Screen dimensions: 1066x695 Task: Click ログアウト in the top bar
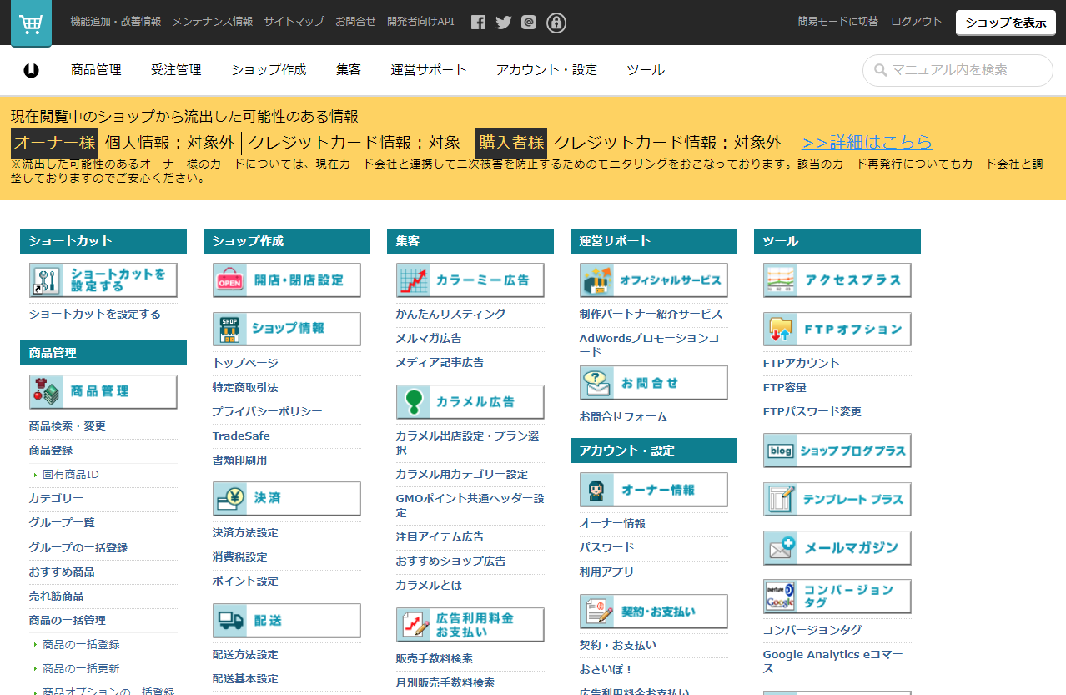915,23
